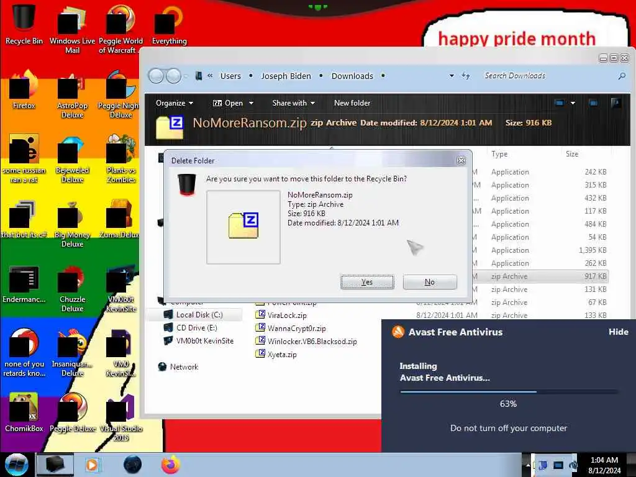Toggle the preview pane icon
Viewport: 636px width, 477px height.
(x=593, y=103)
